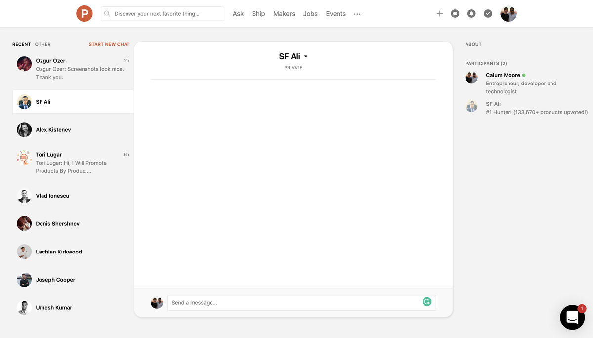Open the Ship menu item
Viewport: 593px width, 338px height.
258,14
